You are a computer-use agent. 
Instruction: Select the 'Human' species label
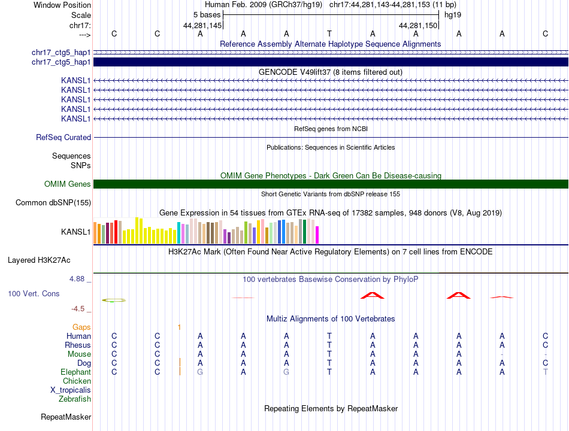[x=78, y=336]
